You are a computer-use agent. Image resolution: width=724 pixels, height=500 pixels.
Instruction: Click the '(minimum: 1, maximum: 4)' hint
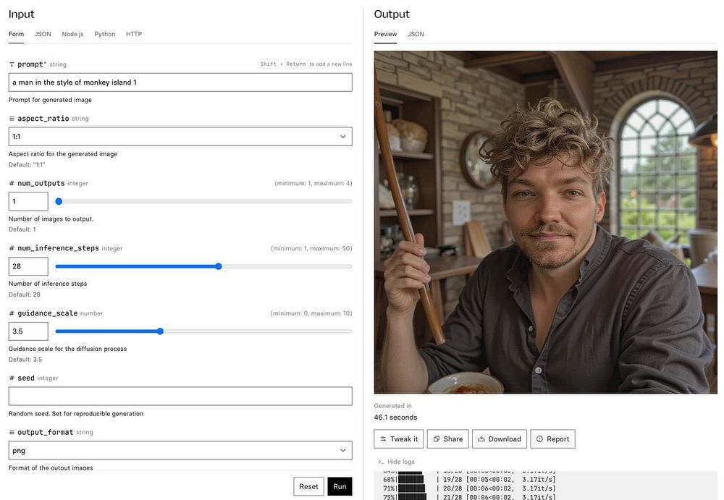(313, 183)
